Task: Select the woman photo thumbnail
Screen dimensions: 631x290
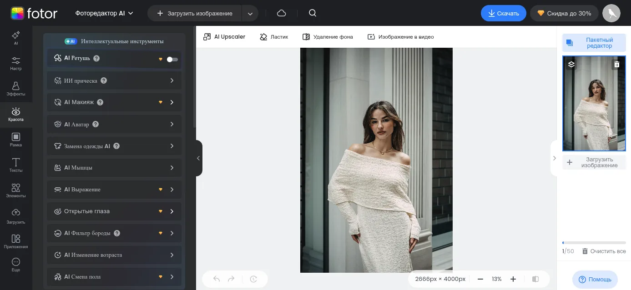Action: click(x=594, y=109)
